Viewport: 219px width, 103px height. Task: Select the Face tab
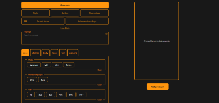click(x=54, y=53)
